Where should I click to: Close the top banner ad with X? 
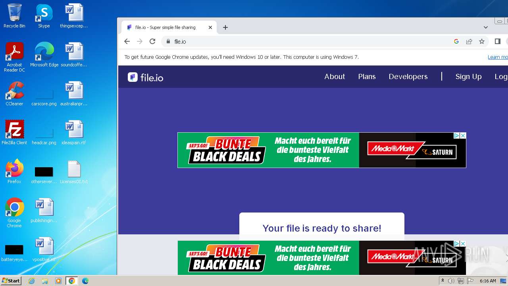[463, 136]
